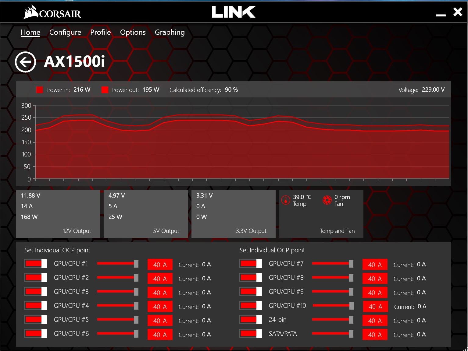Screen dimensions: 468x351
Task: Click the GPU/CPU #3 OCP slider
Action: (x=118, y=292)
